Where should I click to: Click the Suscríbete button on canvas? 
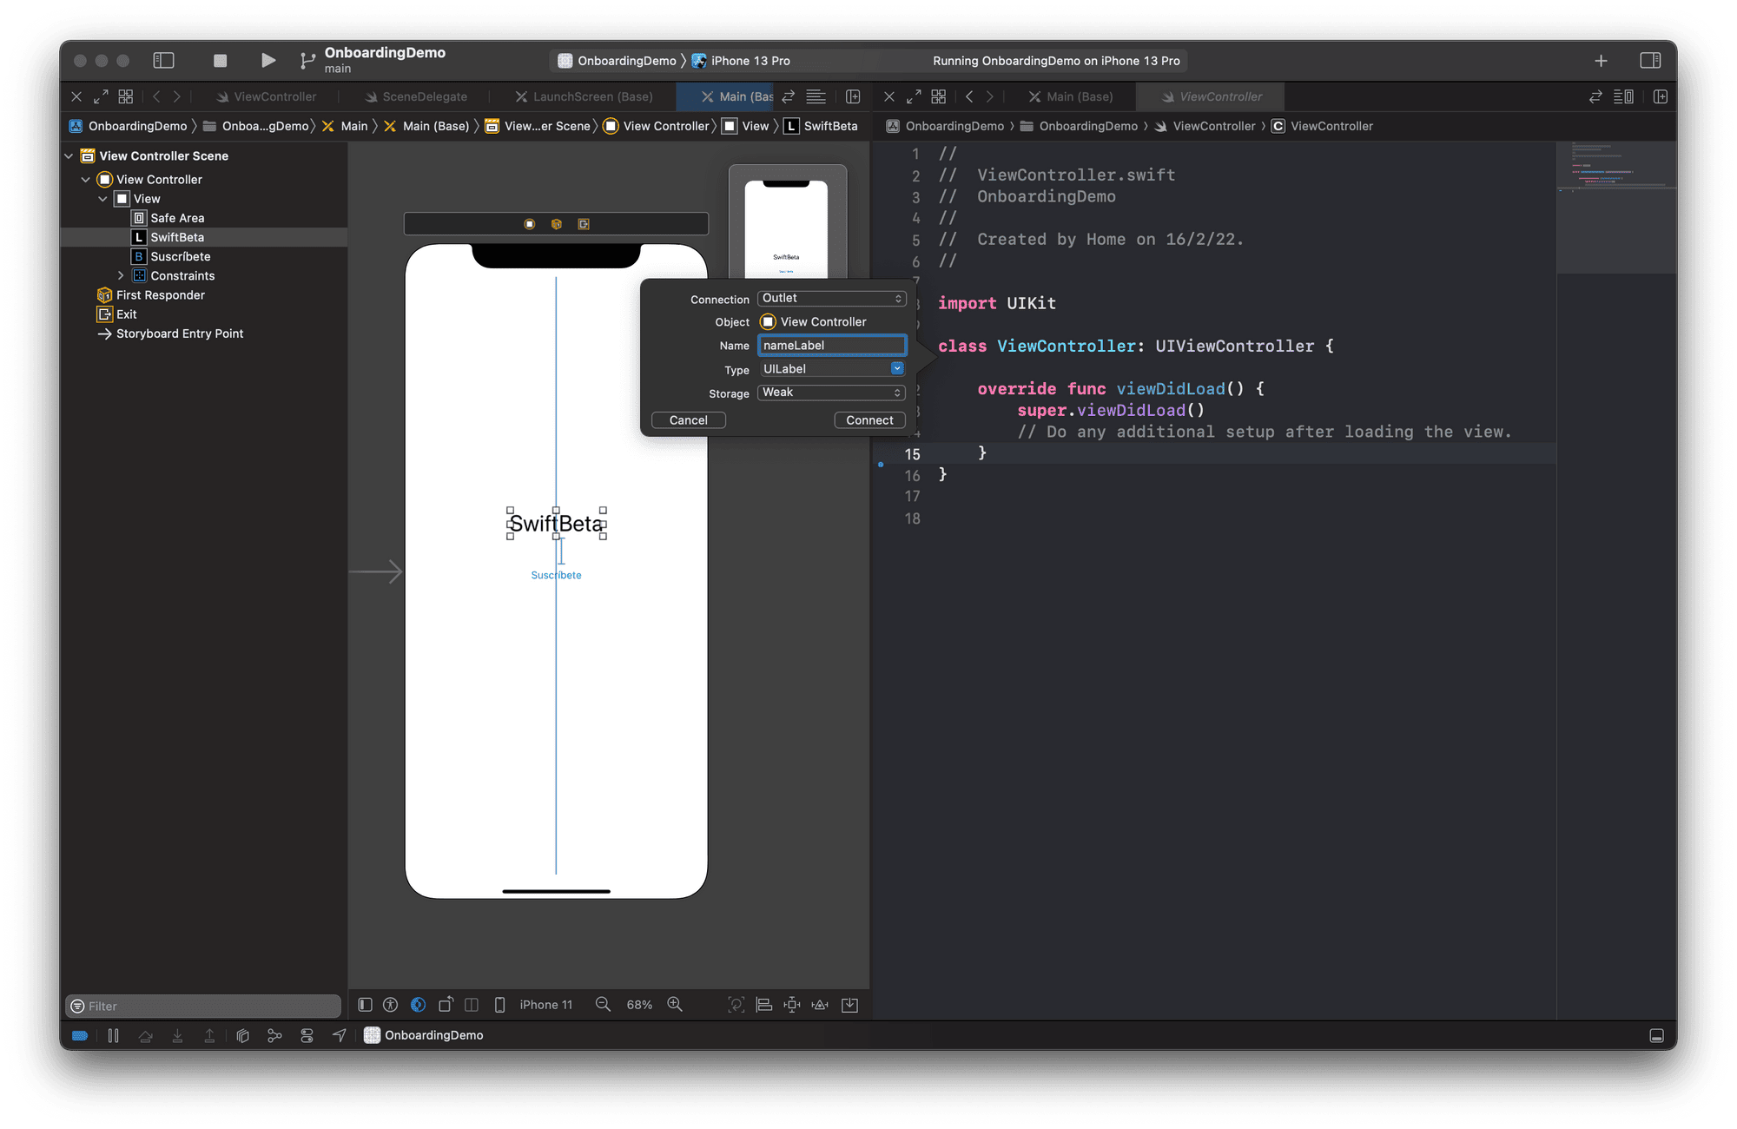[557, 575]
